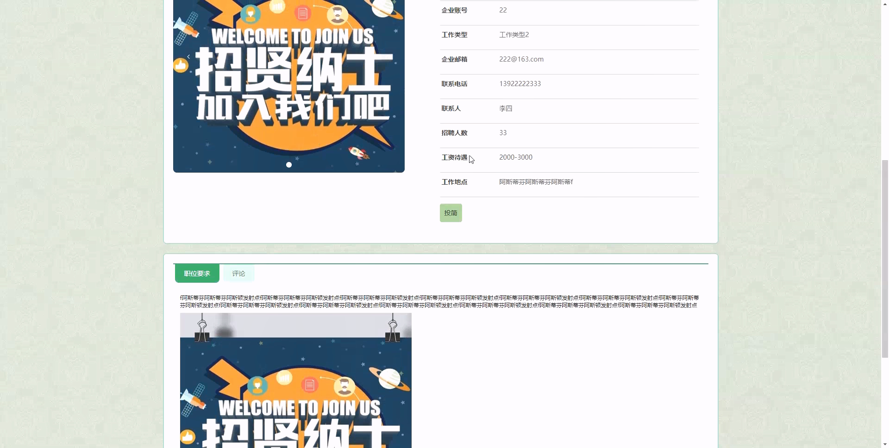Click the enterprise account number 22
889x448 pixels.
click(503, 10)
